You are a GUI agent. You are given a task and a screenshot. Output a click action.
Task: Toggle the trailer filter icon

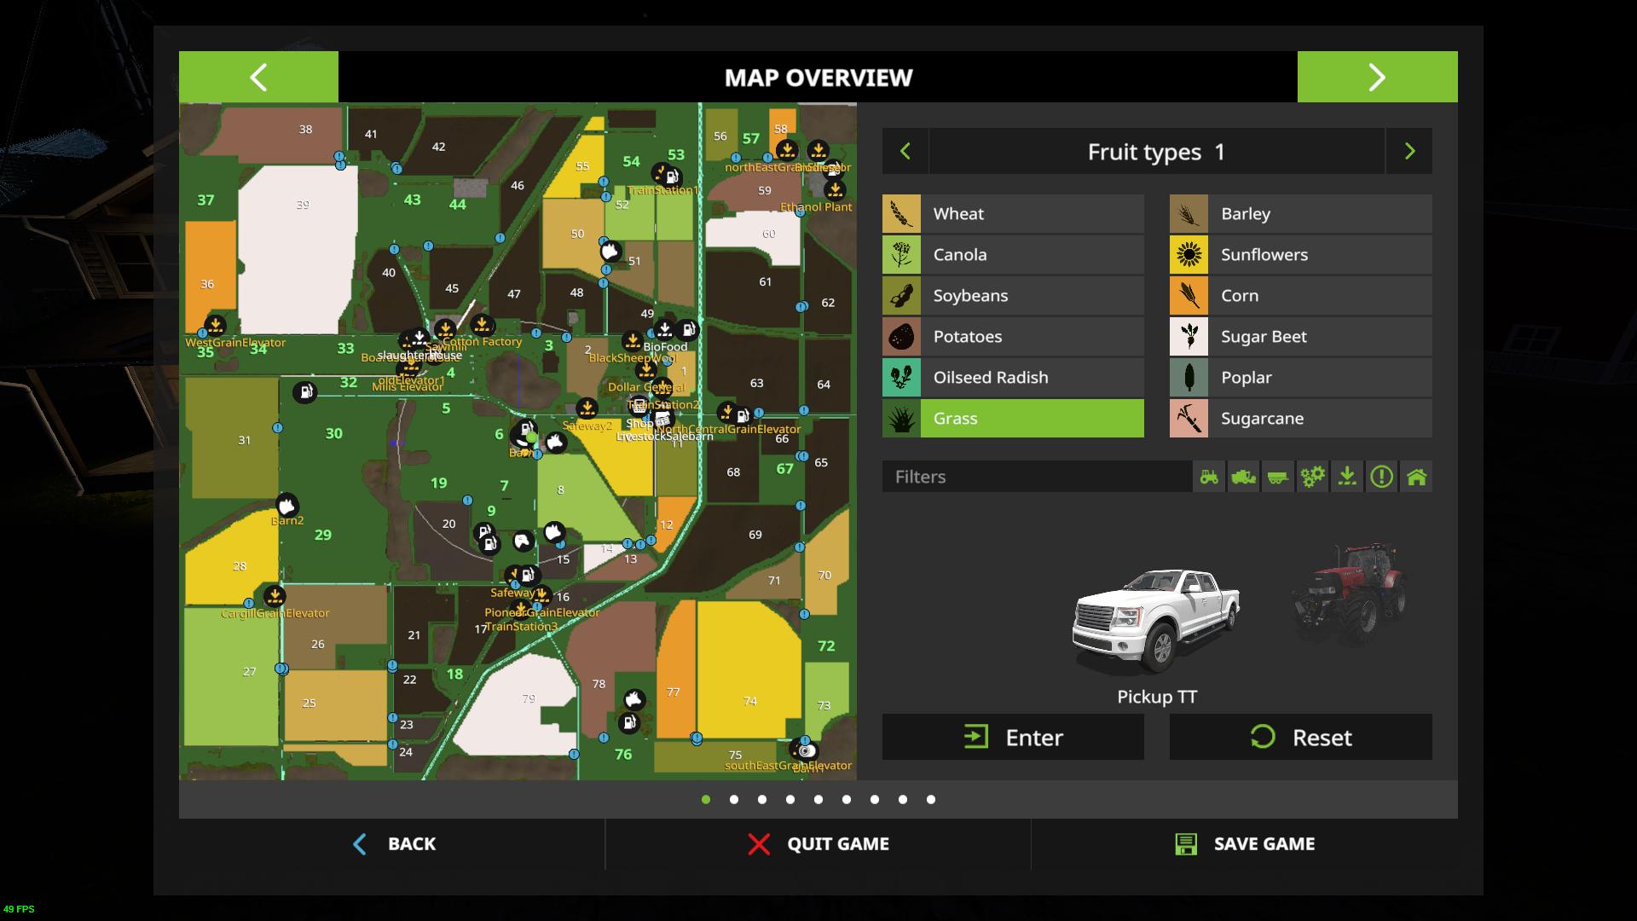tap(1278, 477)
